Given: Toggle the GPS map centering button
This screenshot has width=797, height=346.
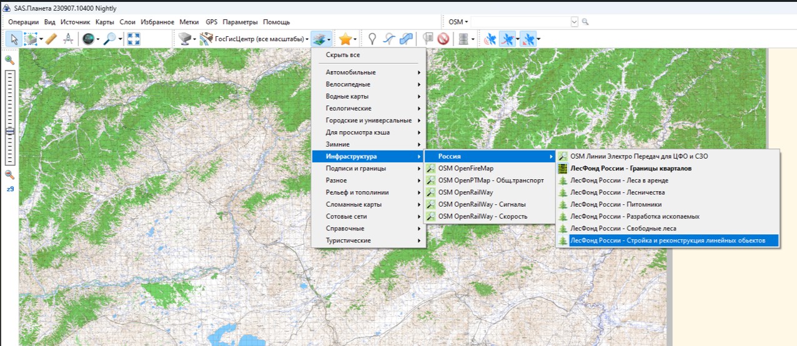Looking at the screenshot, I should point(528,39).
